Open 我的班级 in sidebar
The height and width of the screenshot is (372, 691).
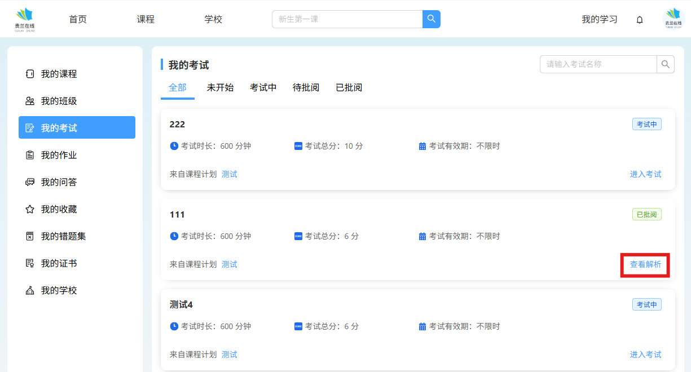pyautogui.click(x=59, y=101)
